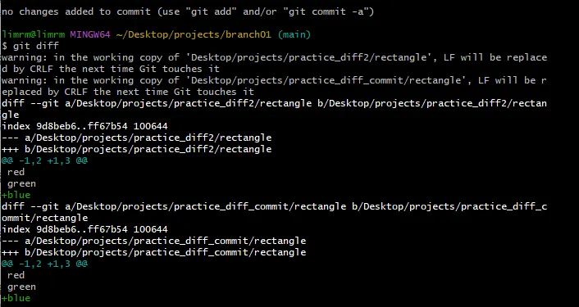Viewport: 579px width, 307px height.
Task: Click the first '@@ -1,2 +1,3 @@' hunk header
Action: 44,160
